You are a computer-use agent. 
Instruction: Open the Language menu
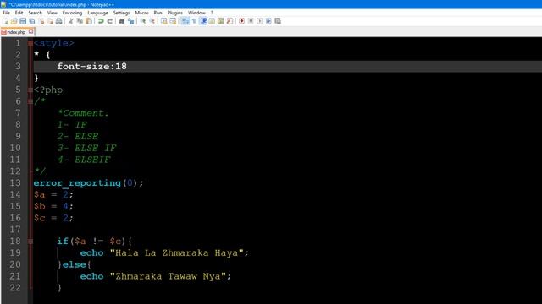[97, 13]
